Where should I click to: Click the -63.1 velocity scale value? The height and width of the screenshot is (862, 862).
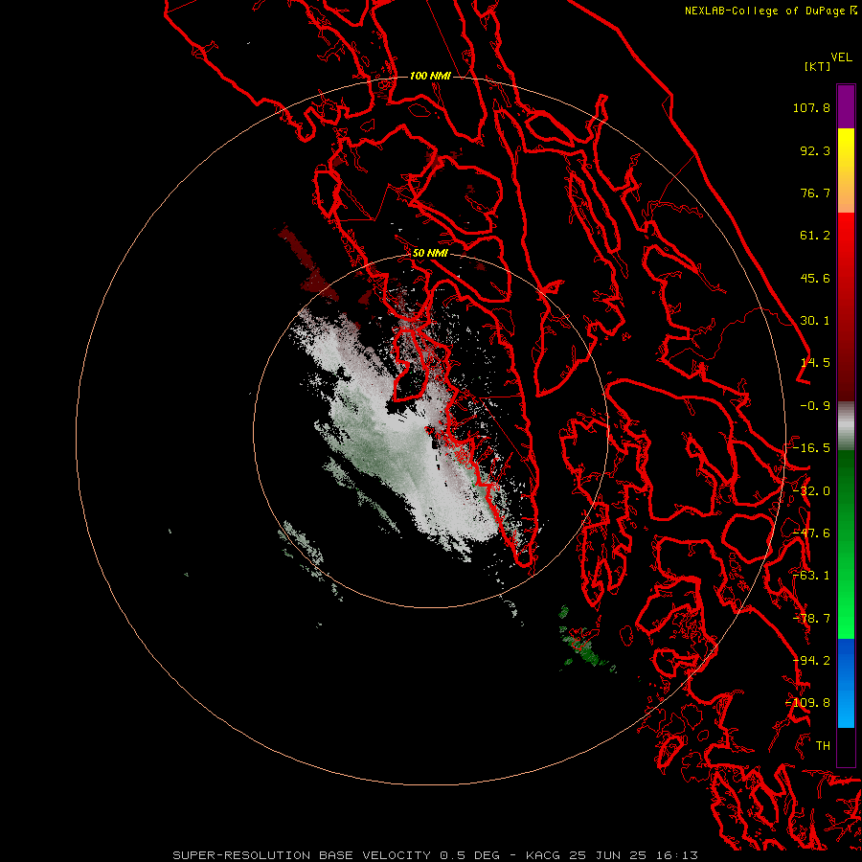click(x=811, y=576)
